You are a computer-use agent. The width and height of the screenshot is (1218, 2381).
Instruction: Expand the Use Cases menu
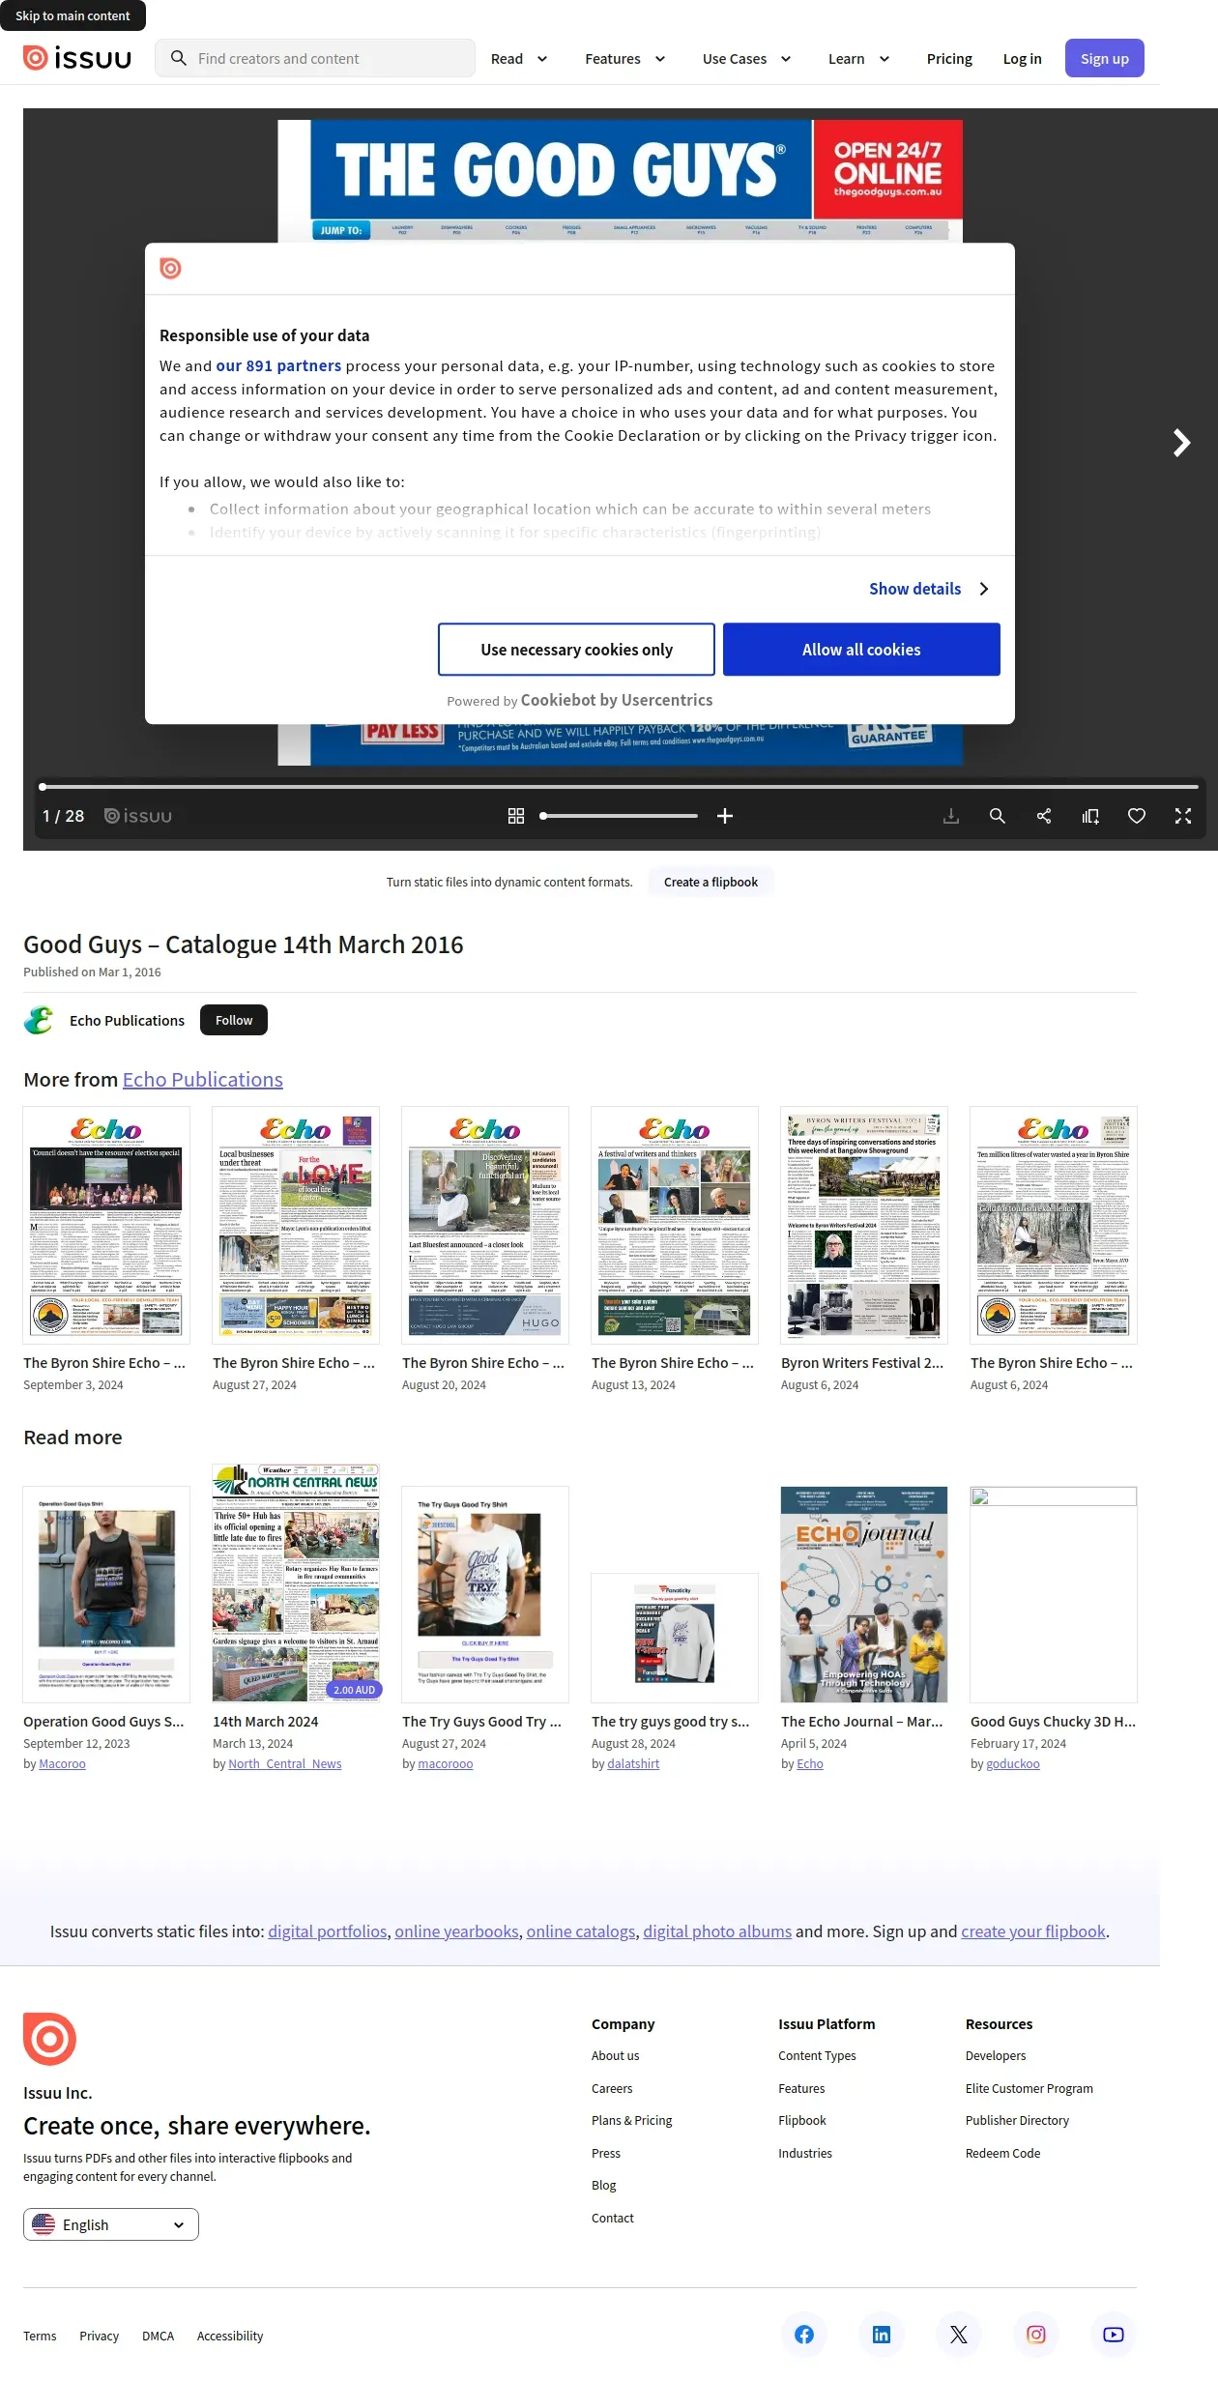point(746,59)
